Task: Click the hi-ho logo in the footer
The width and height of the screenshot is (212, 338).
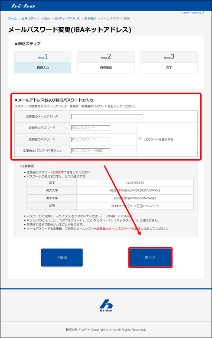Action: (x=106, y=306)
